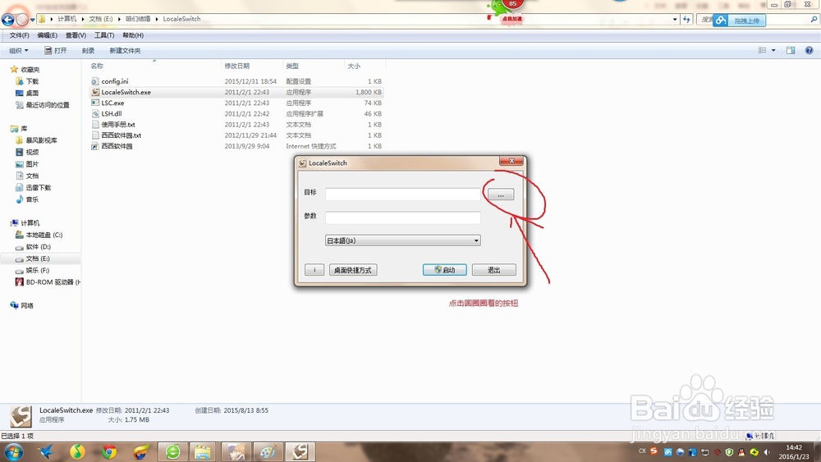Viewport: 821px width, 462px height.
Task: Select 娱乐 (F:) drive
Action: coord(38,271)
